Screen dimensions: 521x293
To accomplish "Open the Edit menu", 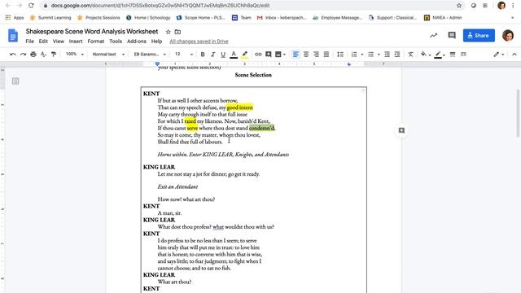I will pos(43,42).
